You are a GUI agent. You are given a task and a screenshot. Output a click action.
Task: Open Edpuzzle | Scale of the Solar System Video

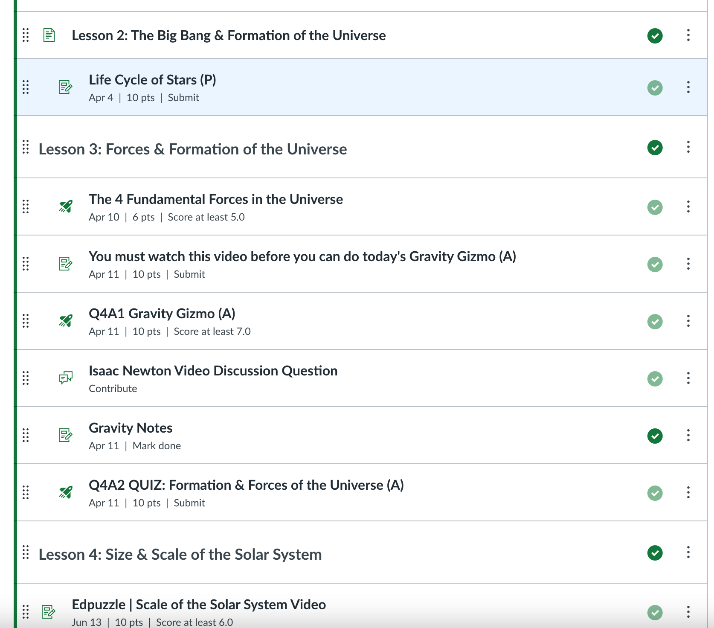pos(199,605)
